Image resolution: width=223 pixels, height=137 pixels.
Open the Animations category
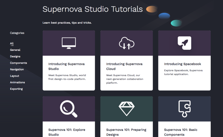(x=18, y=82)
